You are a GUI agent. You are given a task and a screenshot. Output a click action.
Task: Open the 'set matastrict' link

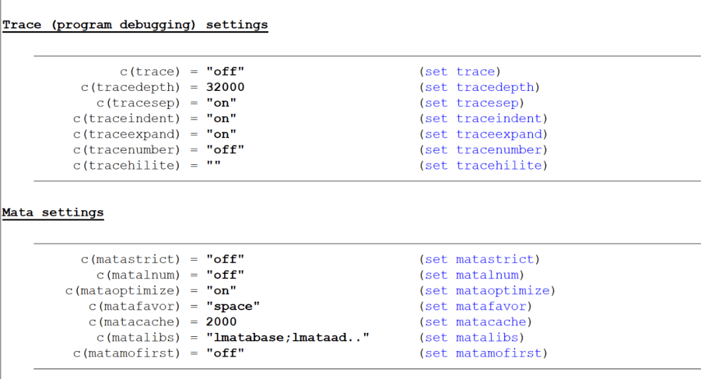tap(479, 260)
